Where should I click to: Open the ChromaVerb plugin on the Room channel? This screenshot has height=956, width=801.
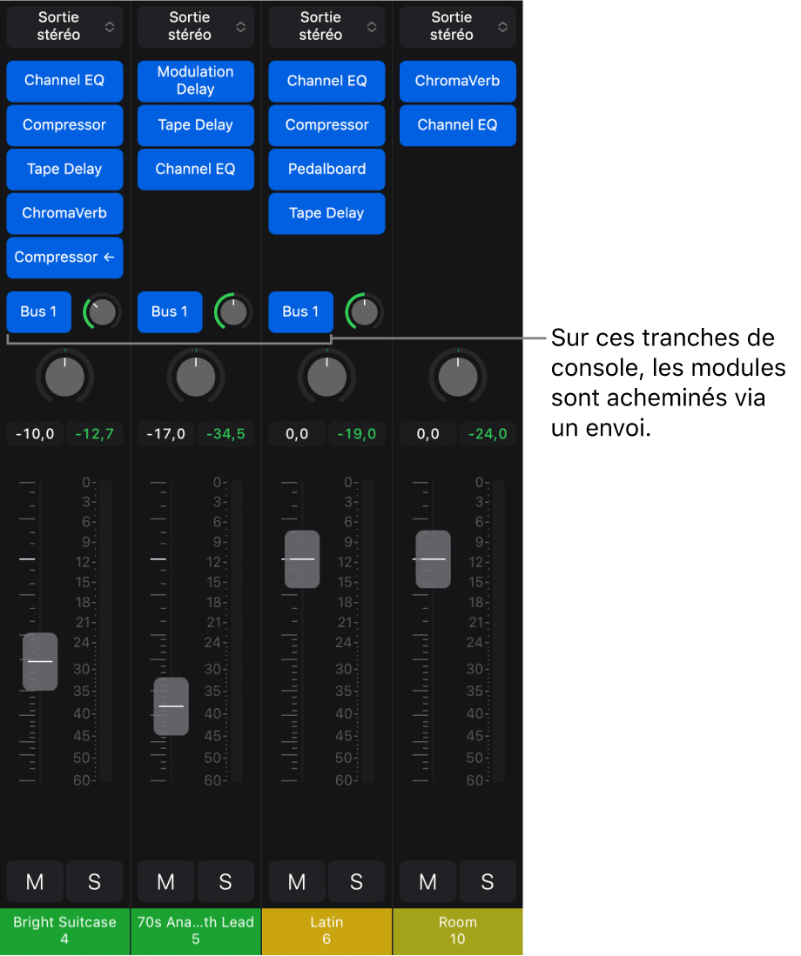tap(457, 81)
